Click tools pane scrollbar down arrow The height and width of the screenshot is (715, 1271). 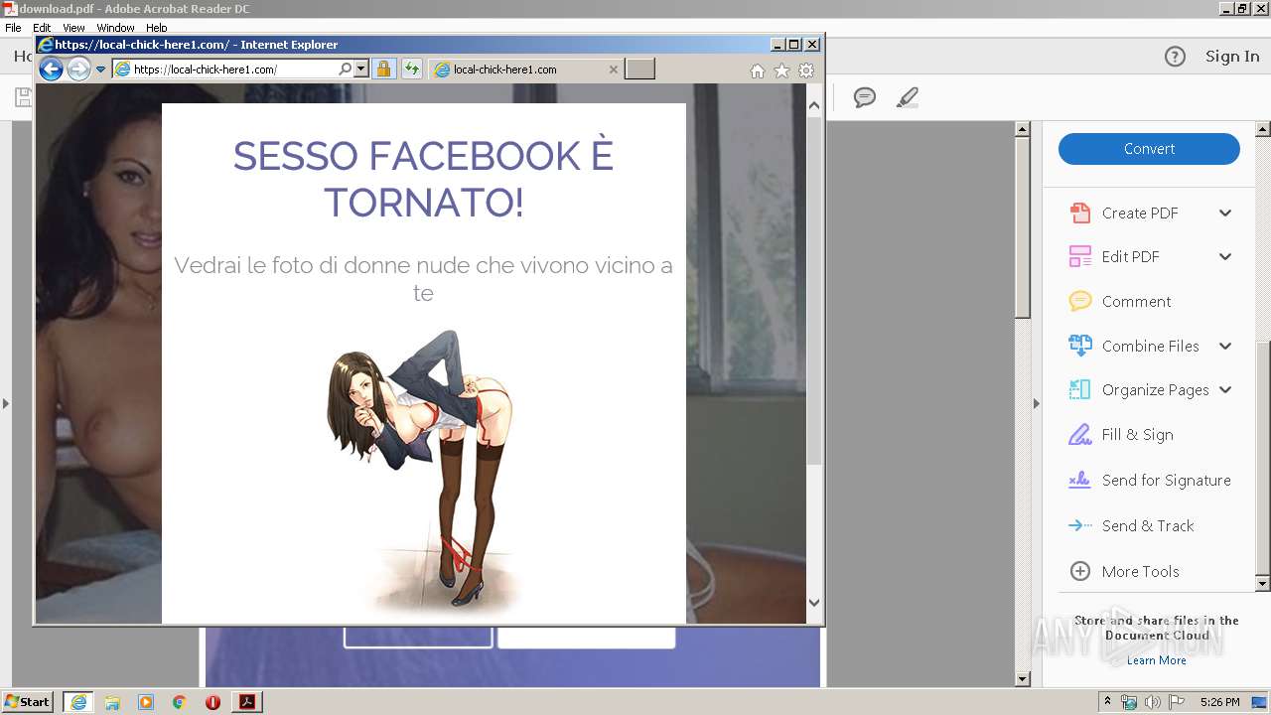(x=1263, y=584)
